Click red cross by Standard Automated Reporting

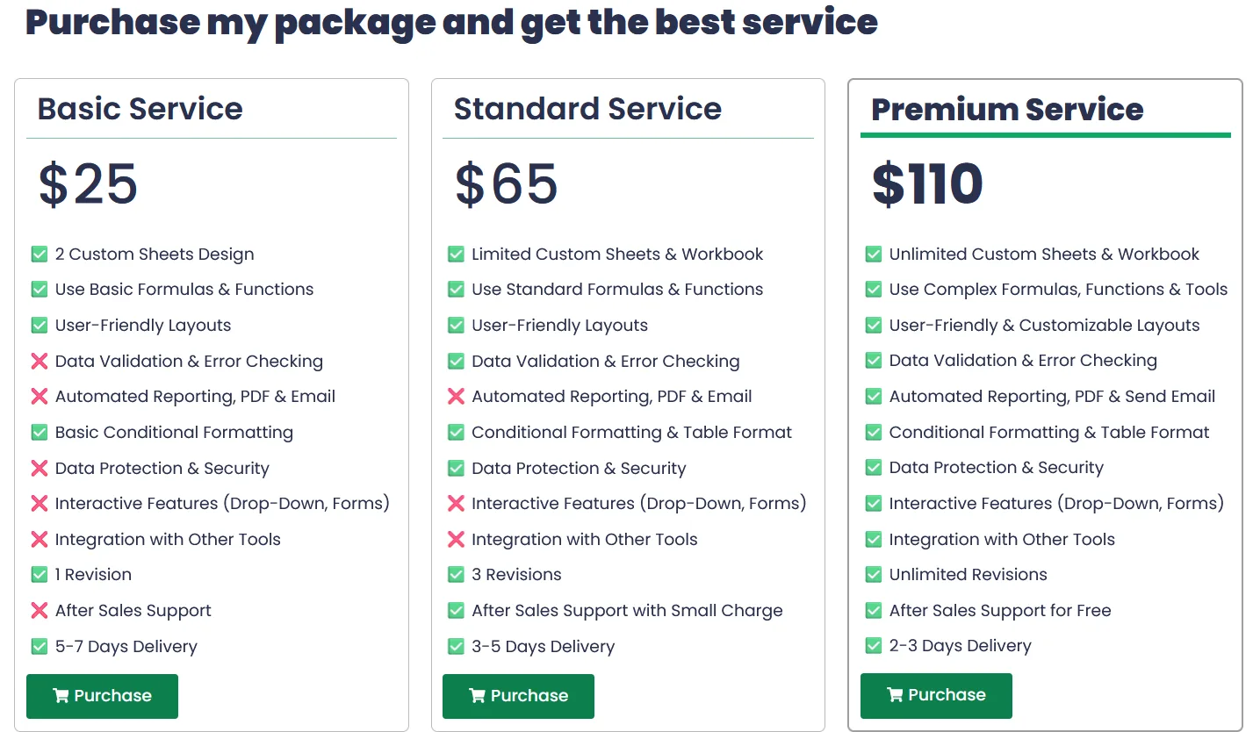click(x=456, y=397)
